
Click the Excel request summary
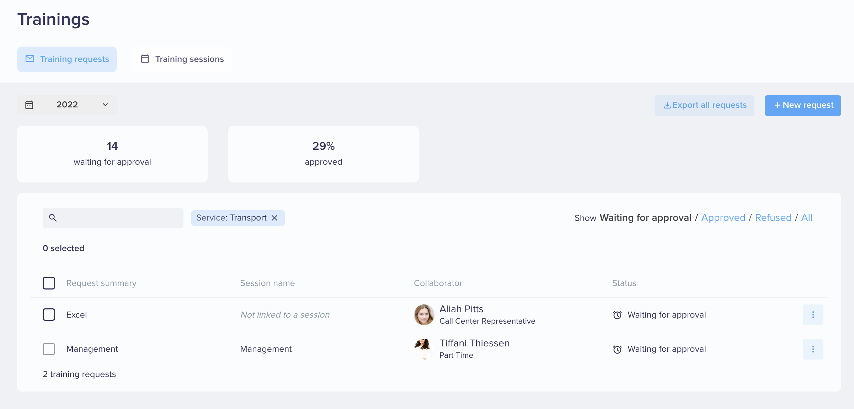76,315
